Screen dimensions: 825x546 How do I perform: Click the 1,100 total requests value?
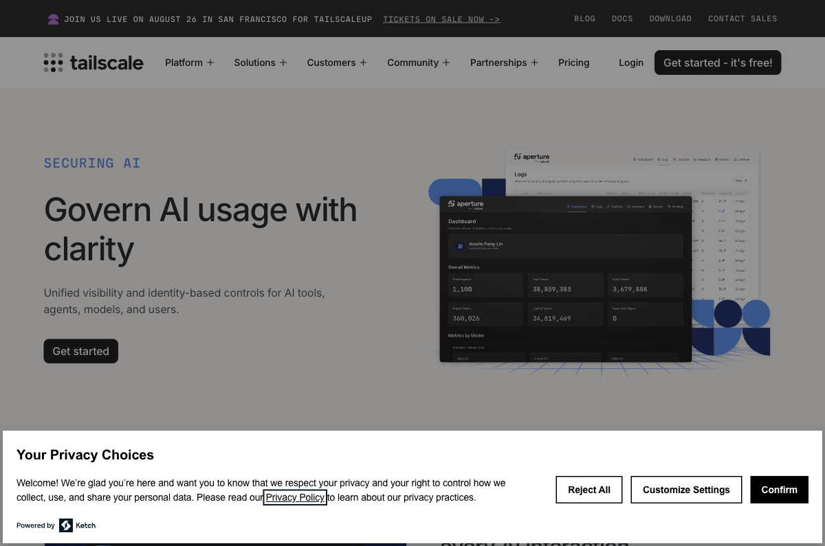click(462, 289)
